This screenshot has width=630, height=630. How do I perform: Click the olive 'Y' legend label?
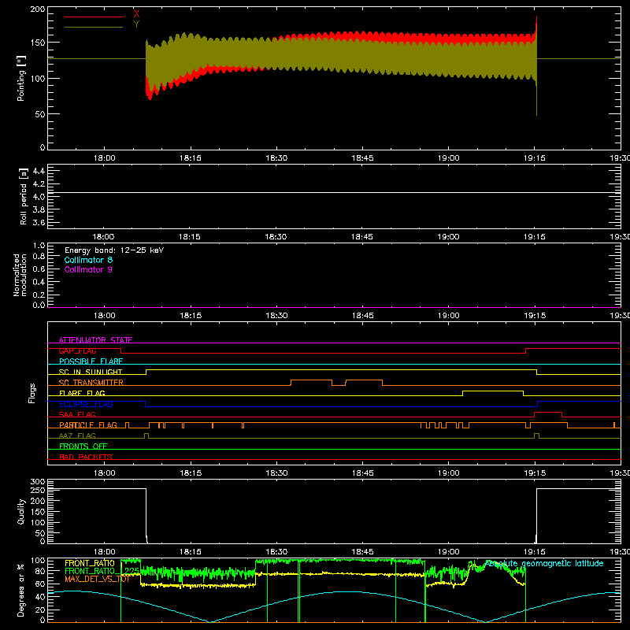(136, 24)
